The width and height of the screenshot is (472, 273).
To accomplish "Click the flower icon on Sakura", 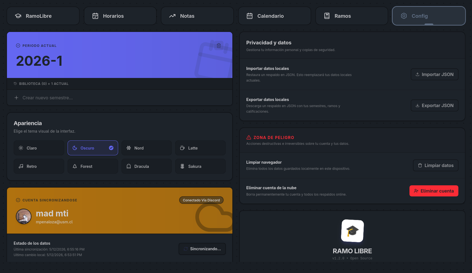I will (182, 166).
